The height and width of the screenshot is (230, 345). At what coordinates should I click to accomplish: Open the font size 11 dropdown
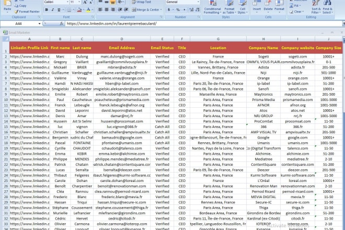click(x=79, y=2)
